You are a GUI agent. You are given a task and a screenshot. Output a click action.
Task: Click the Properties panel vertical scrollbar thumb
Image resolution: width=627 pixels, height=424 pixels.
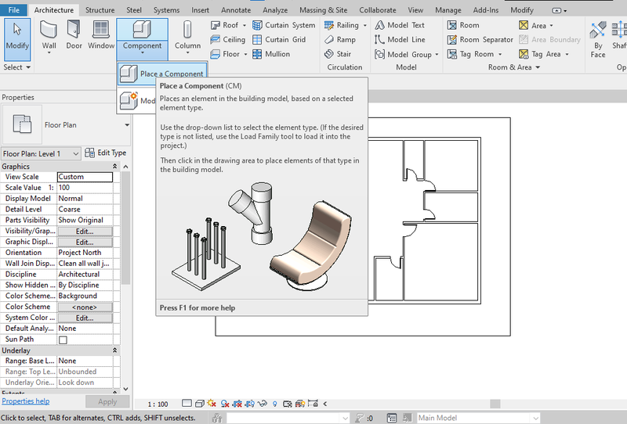[x=125, y=228]
